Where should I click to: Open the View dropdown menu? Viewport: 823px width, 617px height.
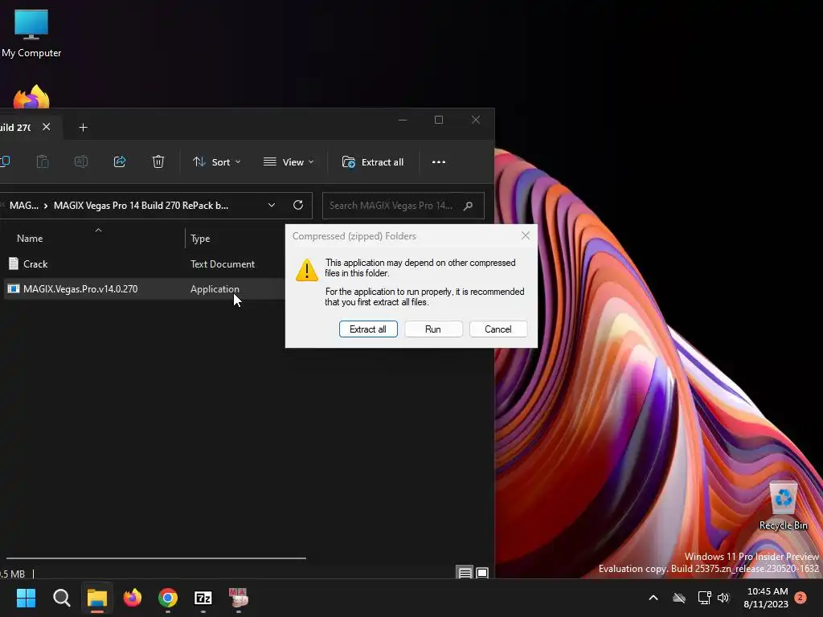289,162
